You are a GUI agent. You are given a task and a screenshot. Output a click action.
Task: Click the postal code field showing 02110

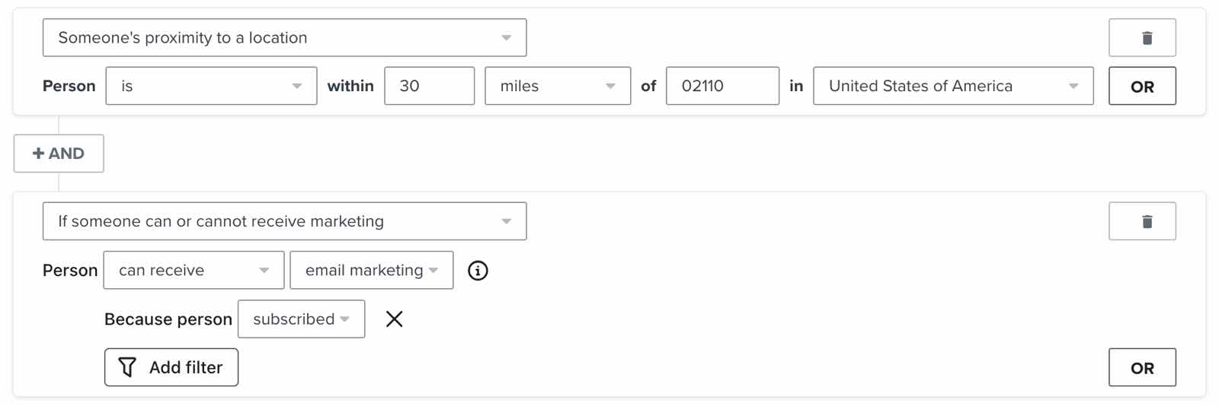click(x=721, y=86)
